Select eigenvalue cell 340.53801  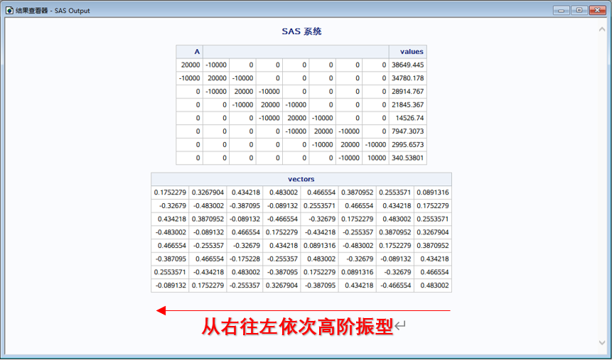click(407, 158)
